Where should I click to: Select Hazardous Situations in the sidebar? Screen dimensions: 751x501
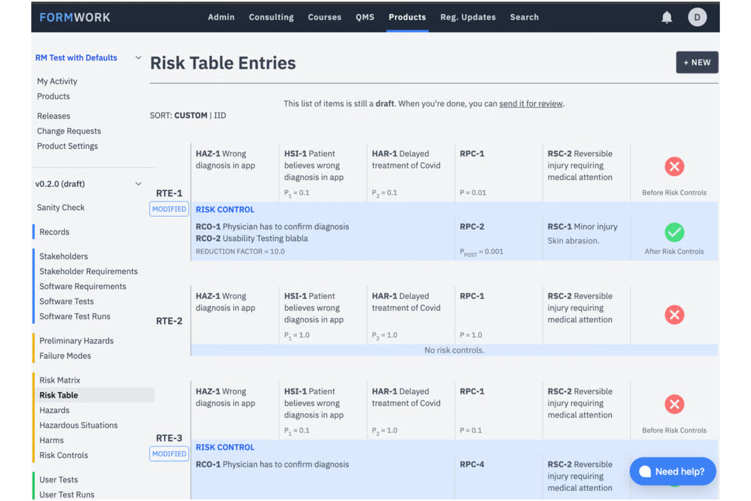click(x=79, y=425)
